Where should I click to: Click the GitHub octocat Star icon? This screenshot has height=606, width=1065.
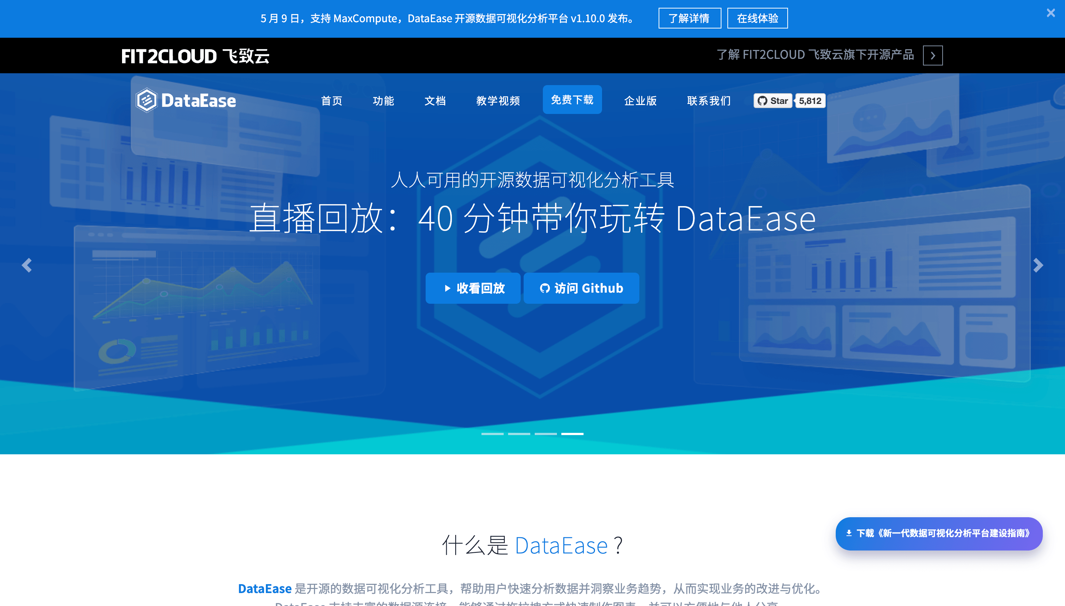click(763, 100)
